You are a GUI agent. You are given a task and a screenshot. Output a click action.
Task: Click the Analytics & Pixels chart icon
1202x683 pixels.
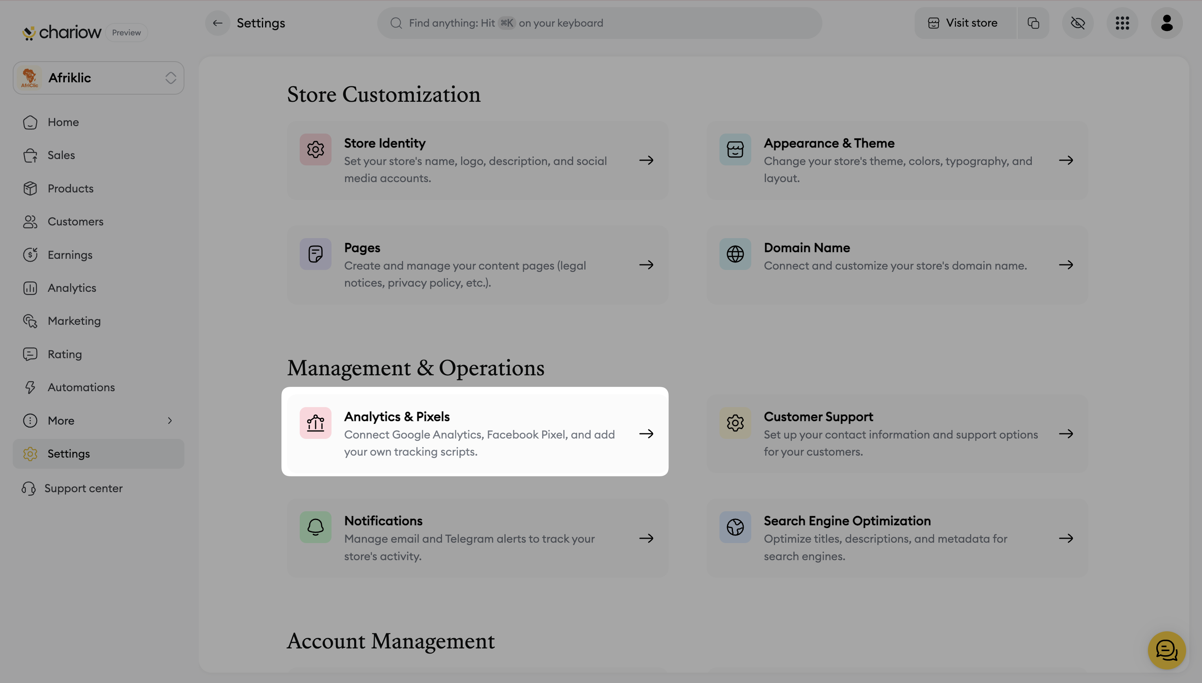click(x=315, y=423)
